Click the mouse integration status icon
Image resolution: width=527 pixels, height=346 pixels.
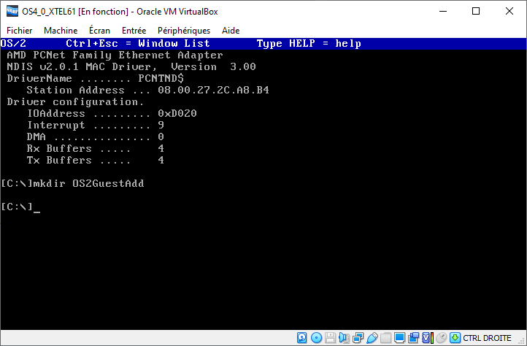442,337
